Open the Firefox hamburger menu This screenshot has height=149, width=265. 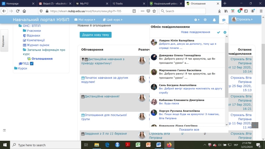(x=261, y=11)
